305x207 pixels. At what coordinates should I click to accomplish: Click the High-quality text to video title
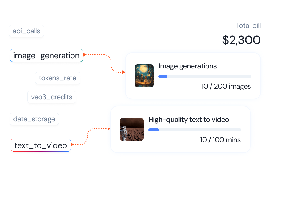(x=189, y=120)
